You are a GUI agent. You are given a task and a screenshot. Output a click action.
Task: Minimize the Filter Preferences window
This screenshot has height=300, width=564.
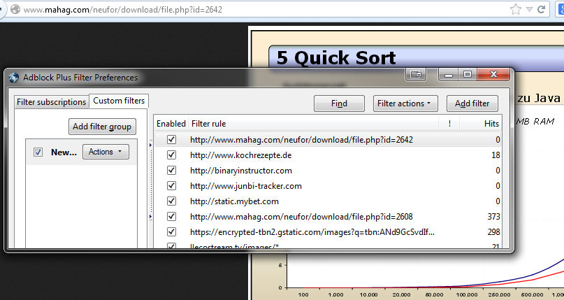pos(449,74)
